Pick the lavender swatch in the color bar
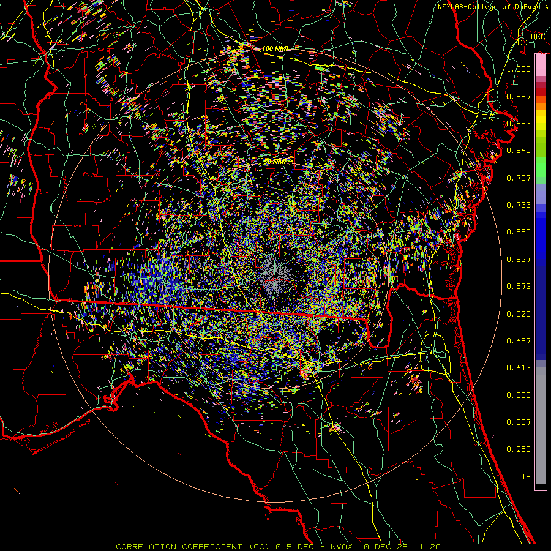The width and height of the screenshot is (551, 551). click(x=541, y=194)
